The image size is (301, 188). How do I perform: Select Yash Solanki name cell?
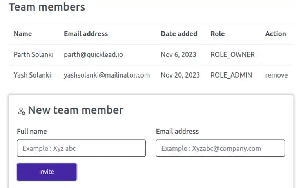pyautogui.click(x=32, y=75)
